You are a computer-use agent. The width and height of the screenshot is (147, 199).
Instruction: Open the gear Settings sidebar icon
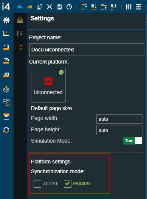tap(6, 20)
